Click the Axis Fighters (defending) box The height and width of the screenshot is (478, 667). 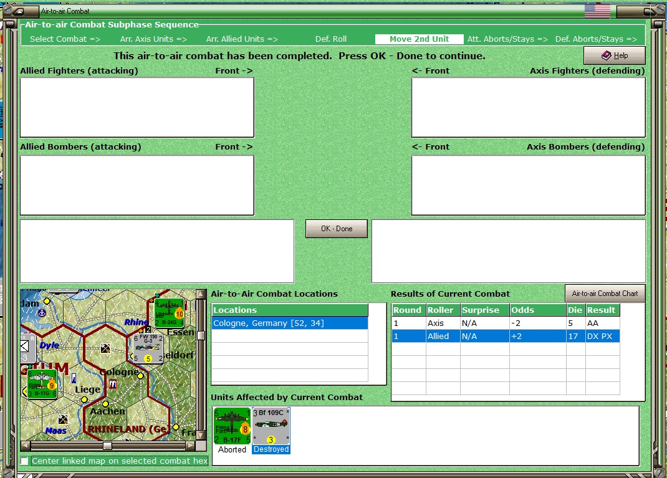529,107
